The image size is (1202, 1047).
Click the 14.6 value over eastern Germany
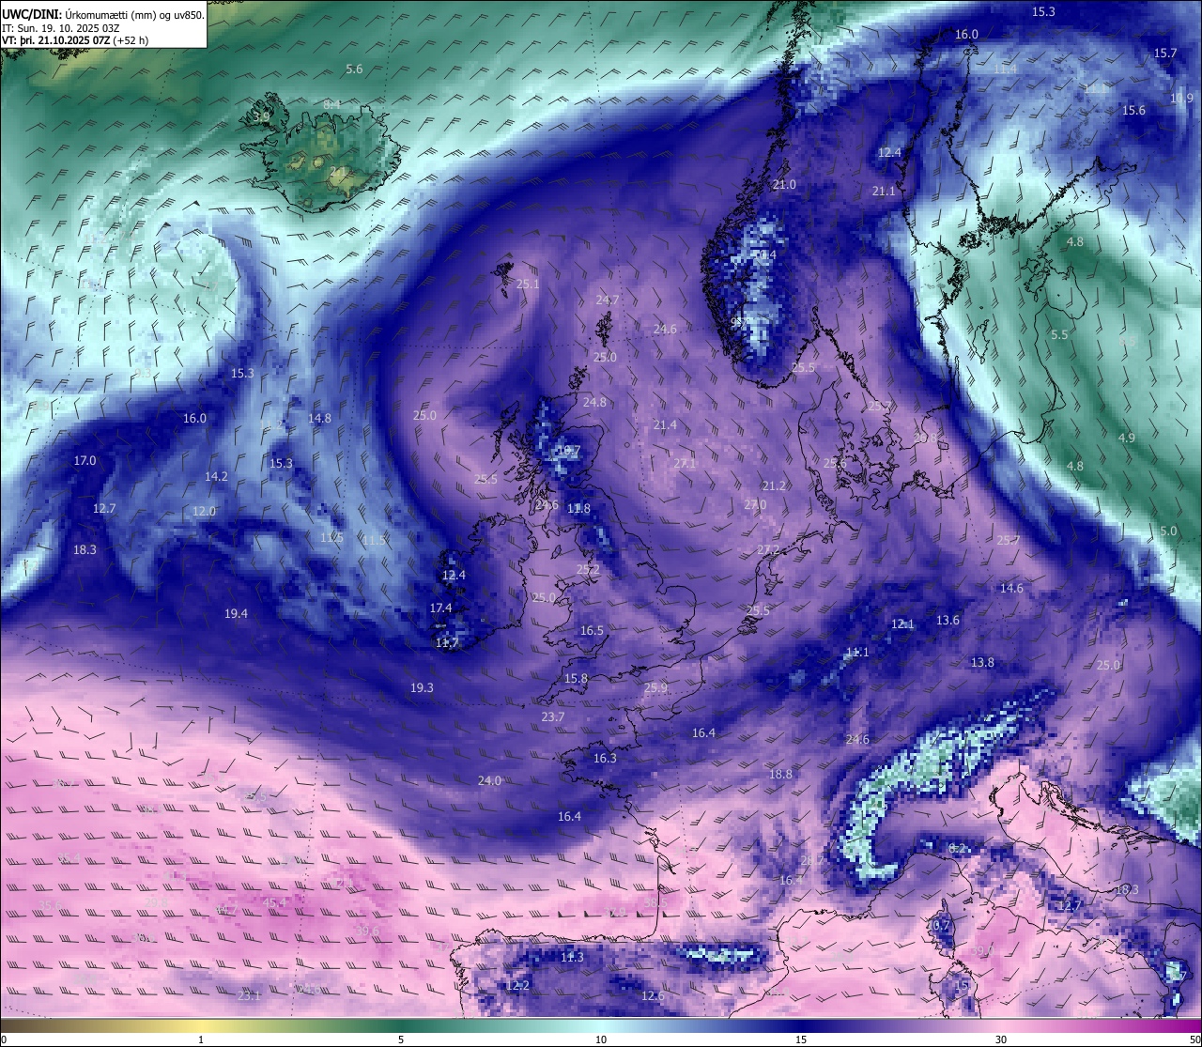(1011, 589)
